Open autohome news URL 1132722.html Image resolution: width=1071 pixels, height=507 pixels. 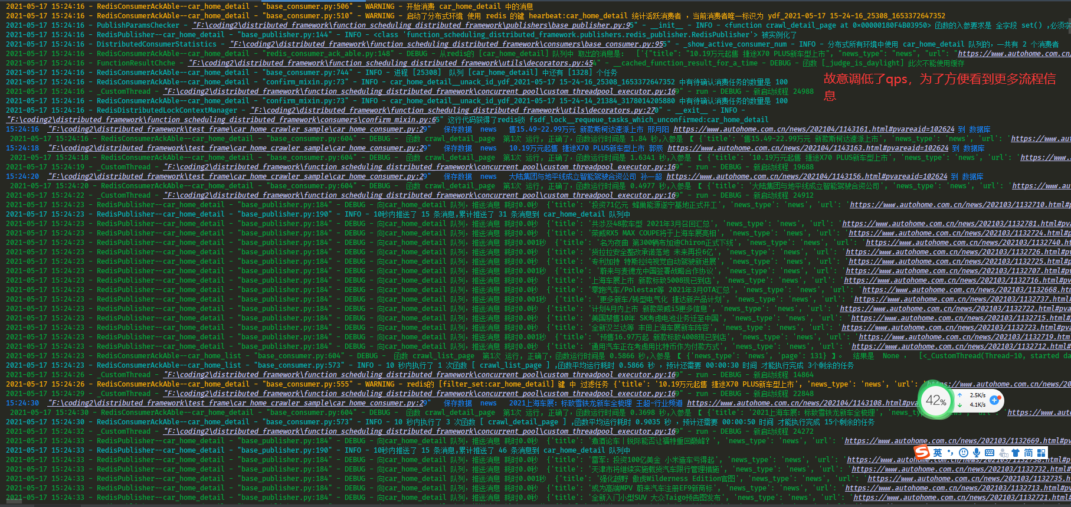pyautogui.click(x=955, y=309)
